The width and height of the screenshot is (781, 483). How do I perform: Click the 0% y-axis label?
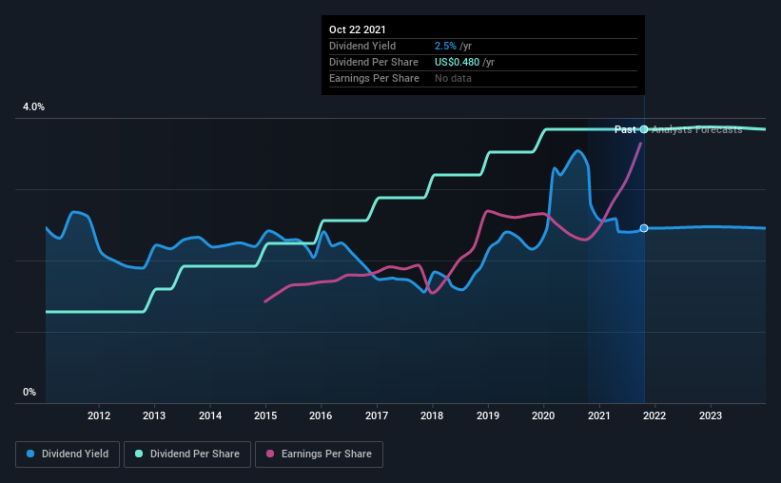tap(29, 393)
